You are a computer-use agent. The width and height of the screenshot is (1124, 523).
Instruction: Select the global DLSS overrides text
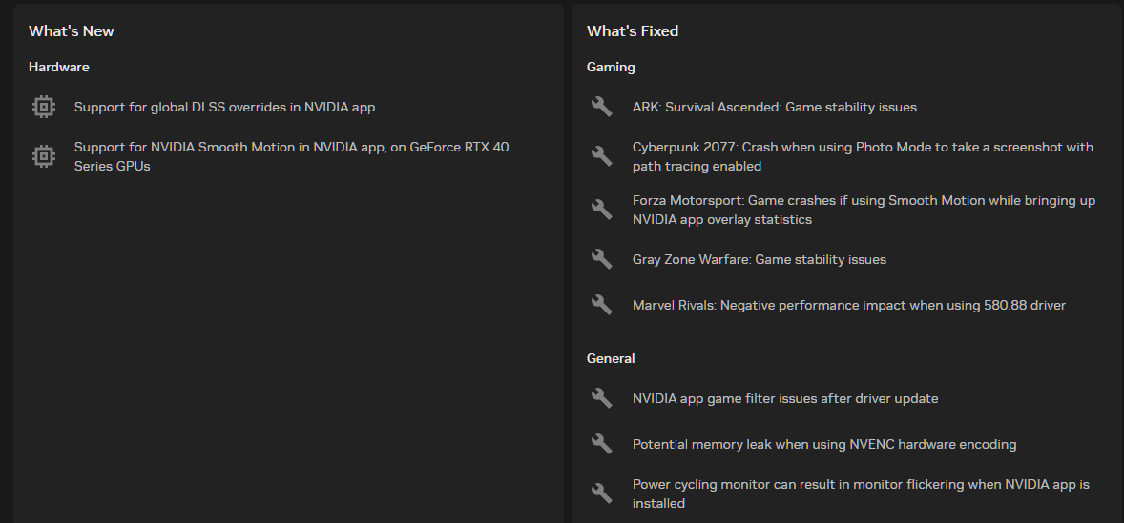[x=224, y=107]
